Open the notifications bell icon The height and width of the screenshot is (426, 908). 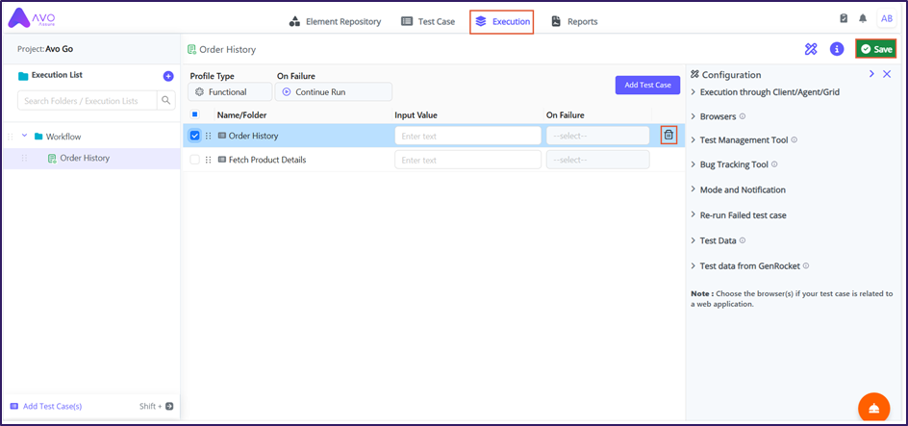click(863, 19)
